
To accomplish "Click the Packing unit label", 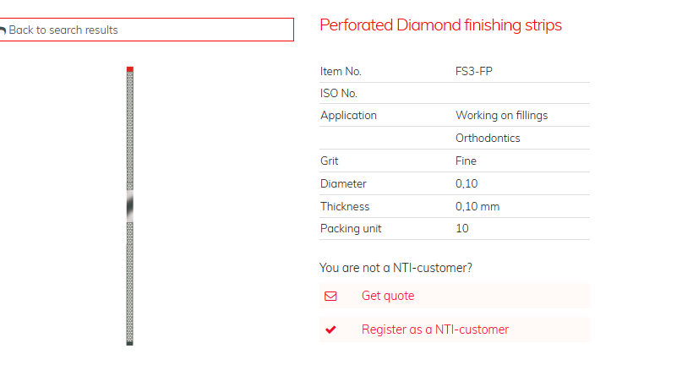I will 349,228.
